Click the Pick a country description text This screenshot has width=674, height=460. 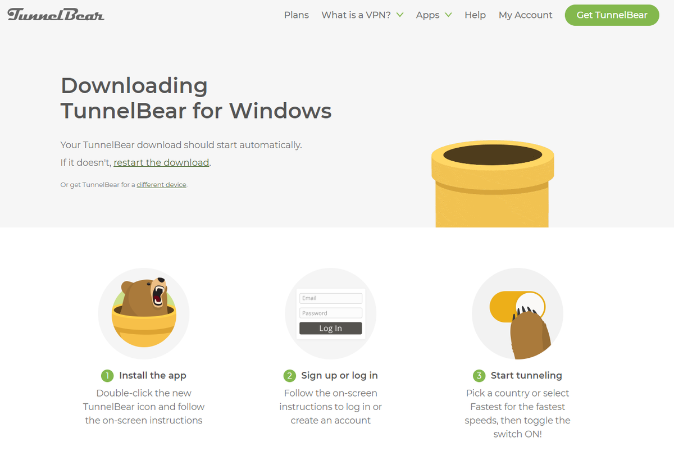[518, 413]
